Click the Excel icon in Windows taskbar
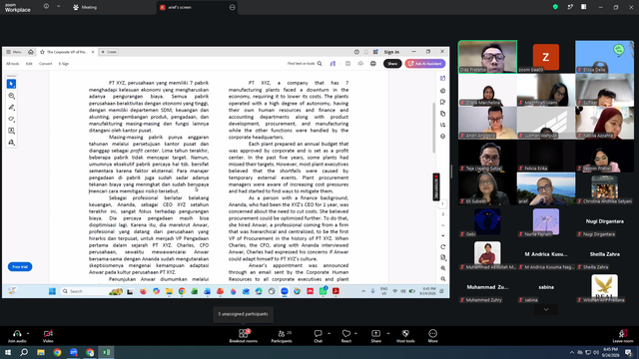The image size is (639, 359). (106, 352)
